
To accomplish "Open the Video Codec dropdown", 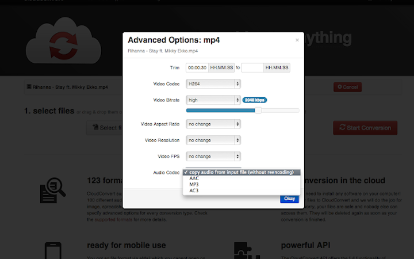I will click(213, 84).
